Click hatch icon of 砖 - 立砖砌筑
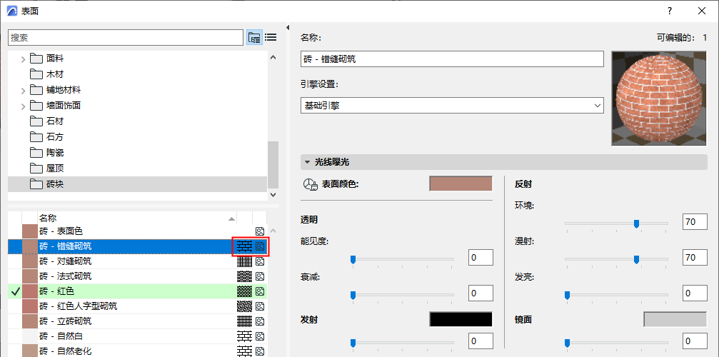 (244, 321)
